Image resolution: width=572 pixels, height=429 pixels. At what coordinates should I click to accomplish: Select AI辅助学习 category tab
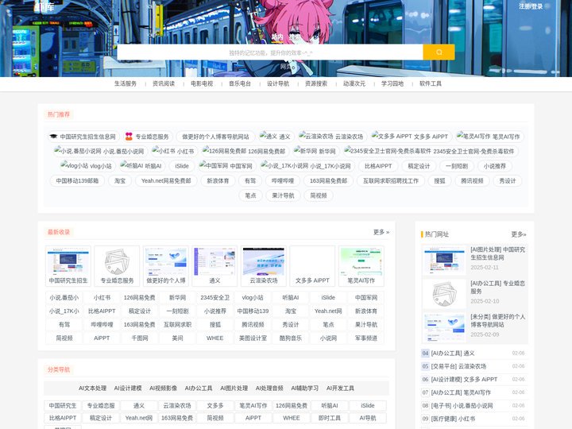304,388
